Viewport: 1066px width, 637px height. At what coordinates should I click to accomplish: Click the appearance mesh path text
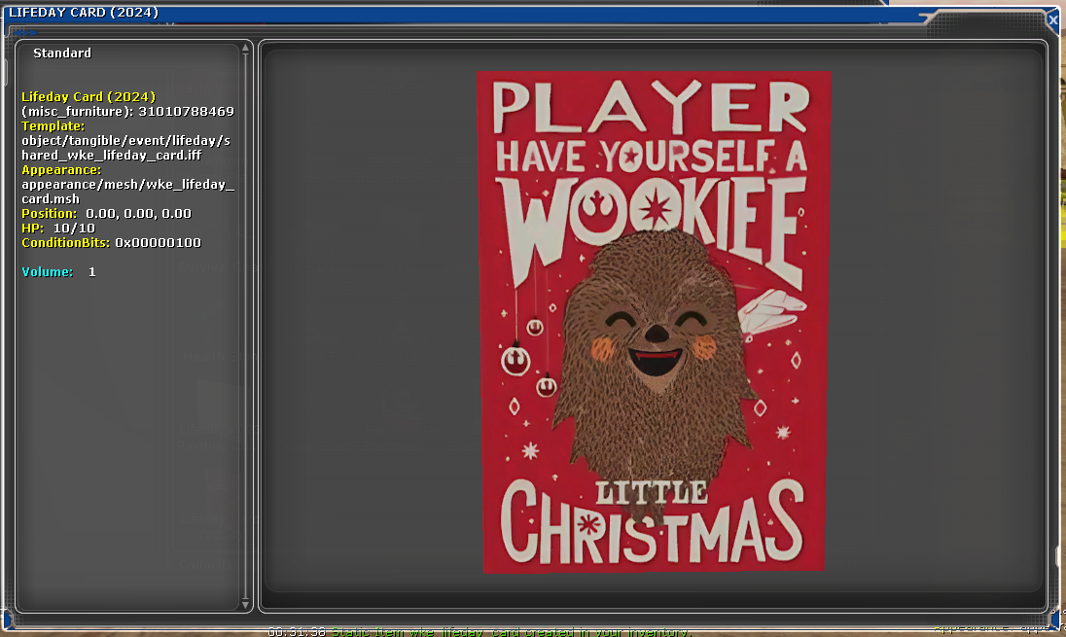coord(127,192)
